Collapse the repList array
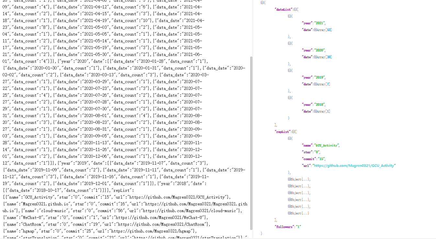The width and height of the screenshot is (436, 239). pyautogui.click(x=294, y=132)
